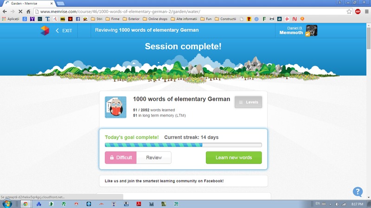Go forward in browser history
The image size is (371, 208).
13,11
